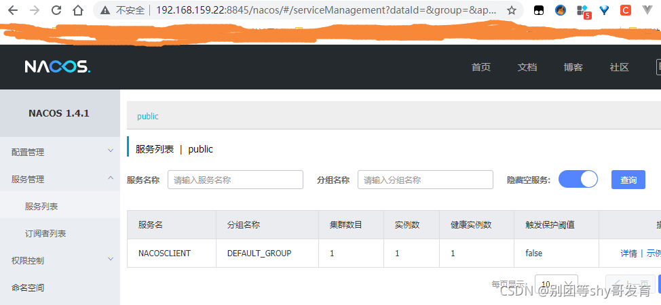
Task: Click the NACOS logo
Action: pos(57,66)
